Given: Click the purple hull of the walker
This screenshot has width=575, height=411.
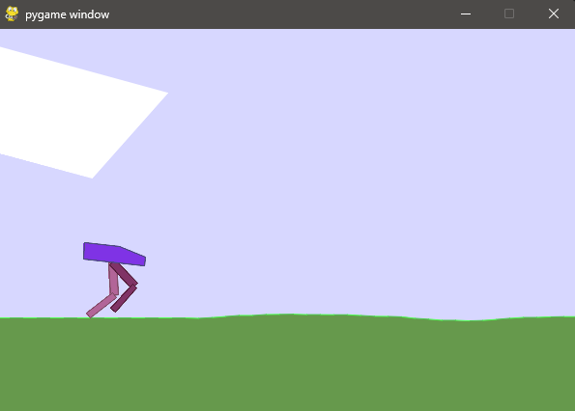Looking at the screenshot, I should point(114,255).
